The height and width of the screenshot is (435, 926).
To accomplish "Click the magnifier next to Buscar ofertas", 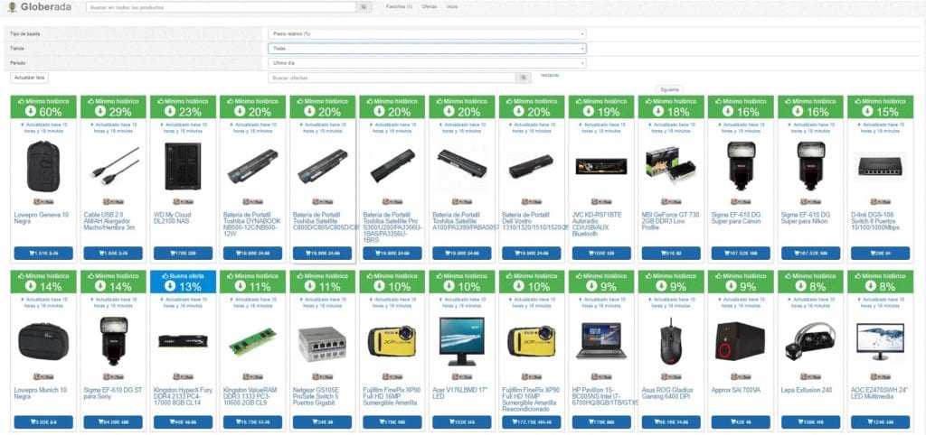I will coord(521,79).
